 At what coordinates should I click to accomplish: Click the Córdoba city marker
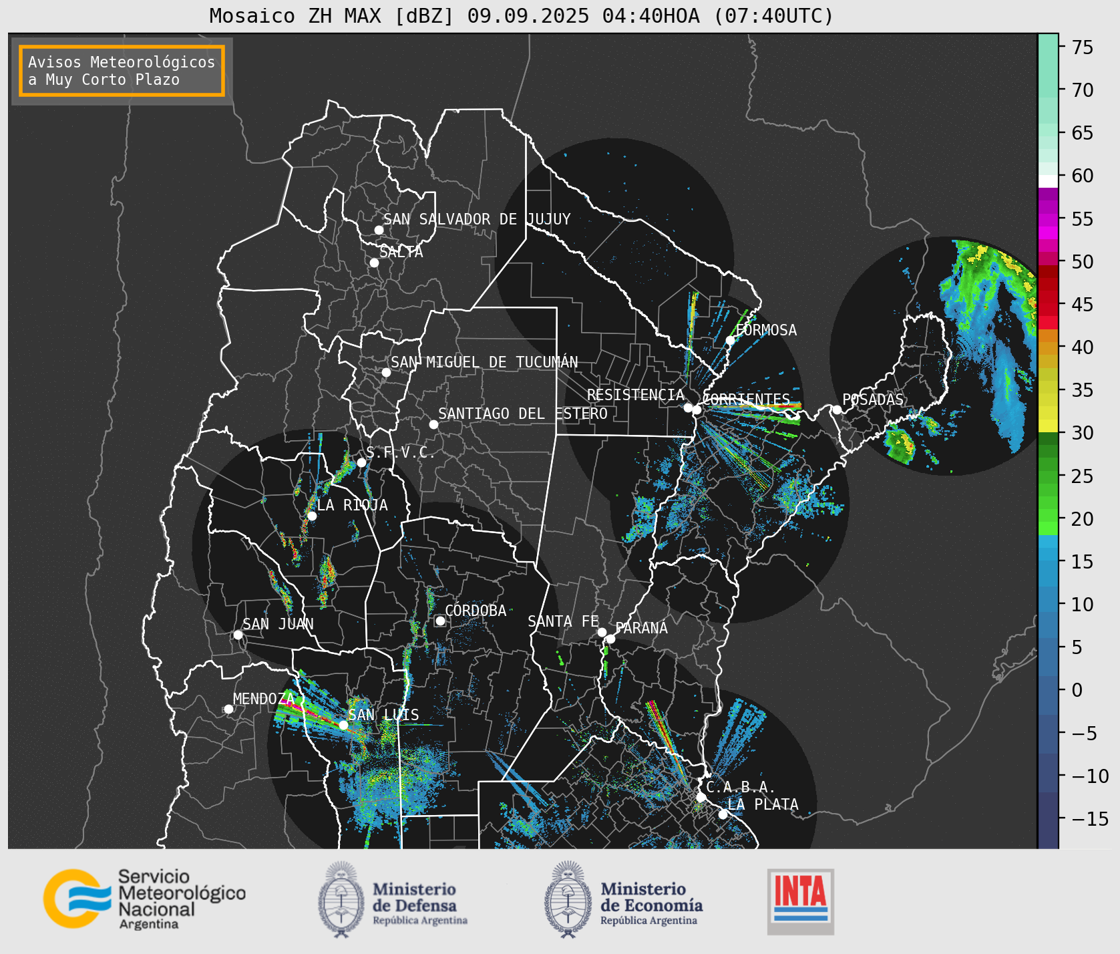coord(440,621)
